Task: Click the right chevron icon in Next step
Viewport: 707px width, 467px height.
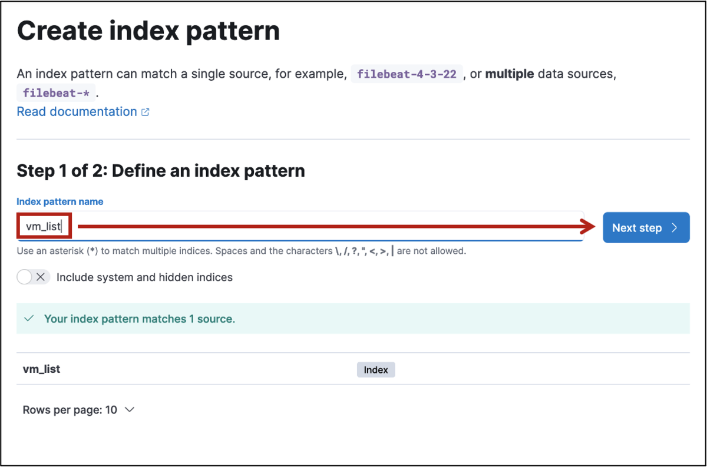Action: [675, 228]
